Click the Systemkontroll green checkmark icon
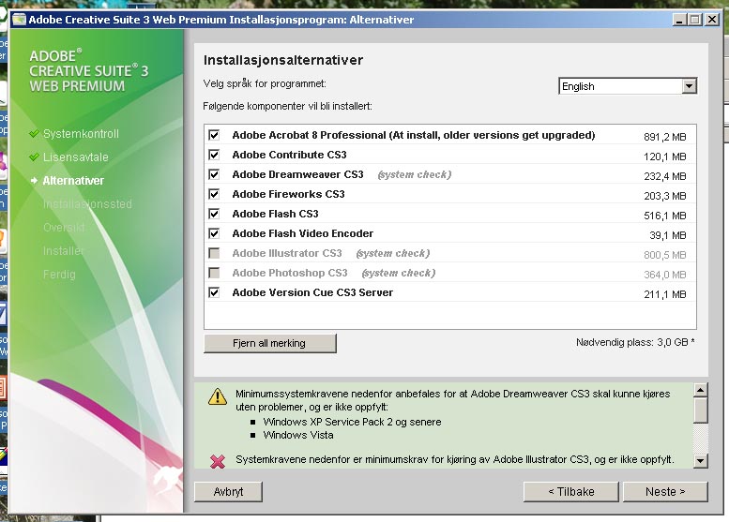The height and width of the screenshot is (522, 729). coord(34,134)
